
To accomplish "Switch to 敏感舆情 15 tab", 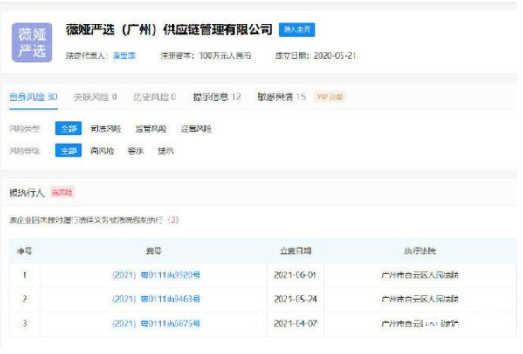I will [x=281, y=97].
